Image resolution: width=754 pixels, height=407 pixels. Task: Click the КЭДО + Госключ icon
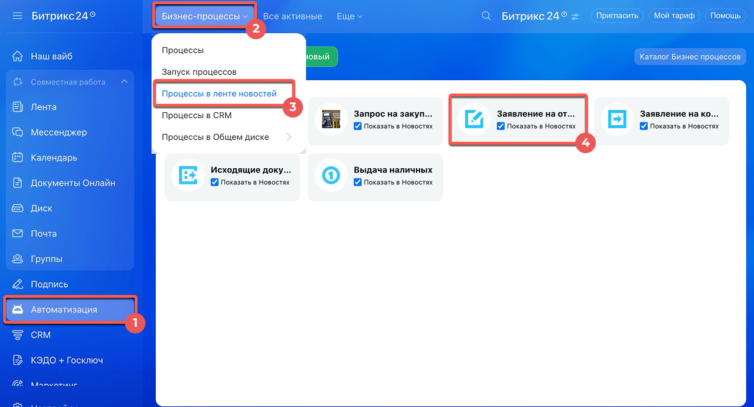(x=18, y=360)
